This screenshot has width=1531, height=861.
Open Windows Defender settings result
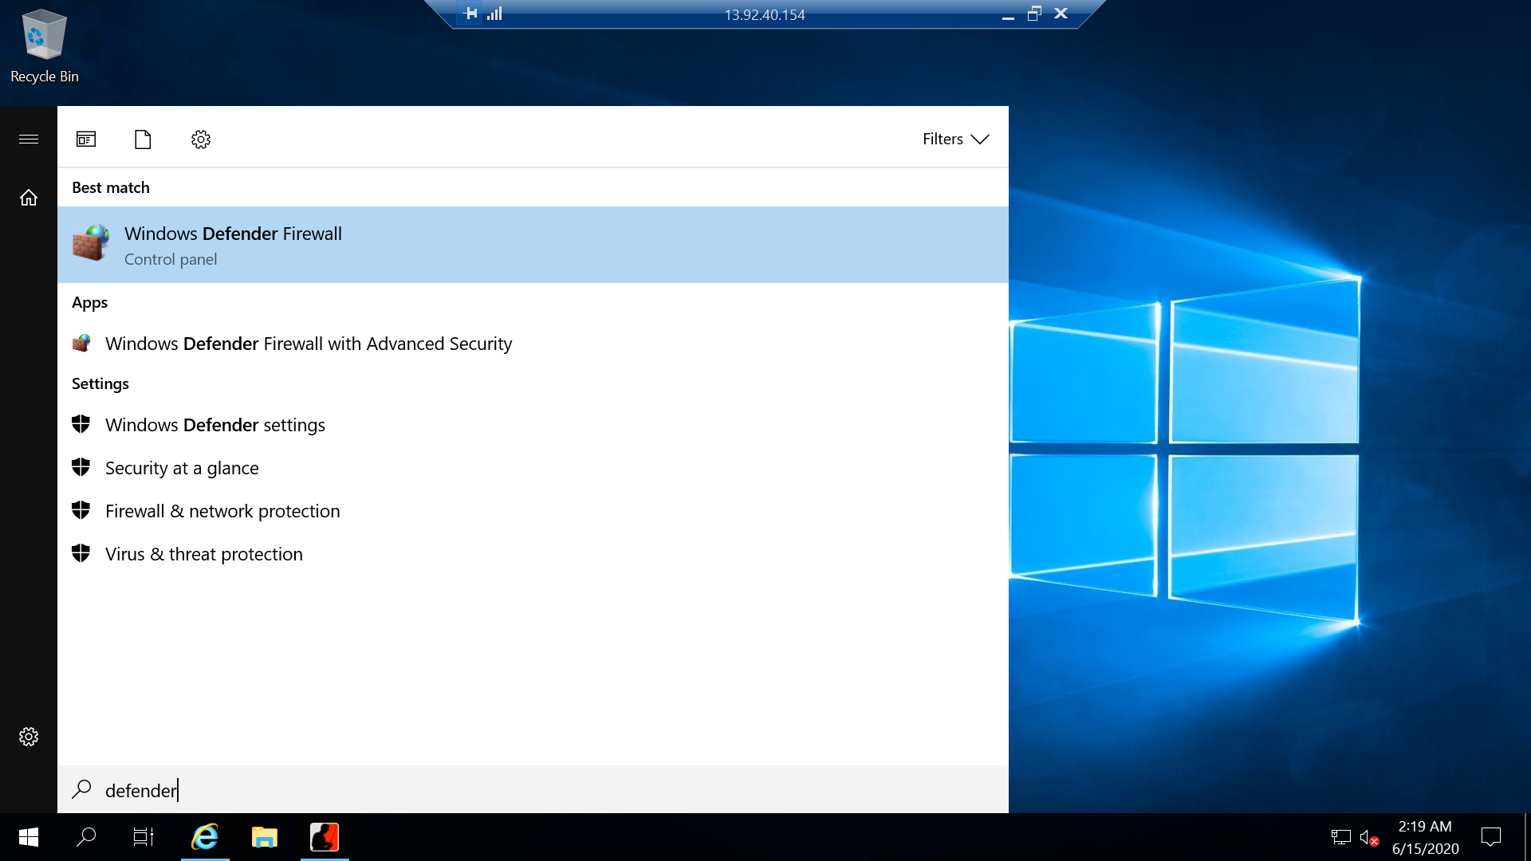[533, 425]
